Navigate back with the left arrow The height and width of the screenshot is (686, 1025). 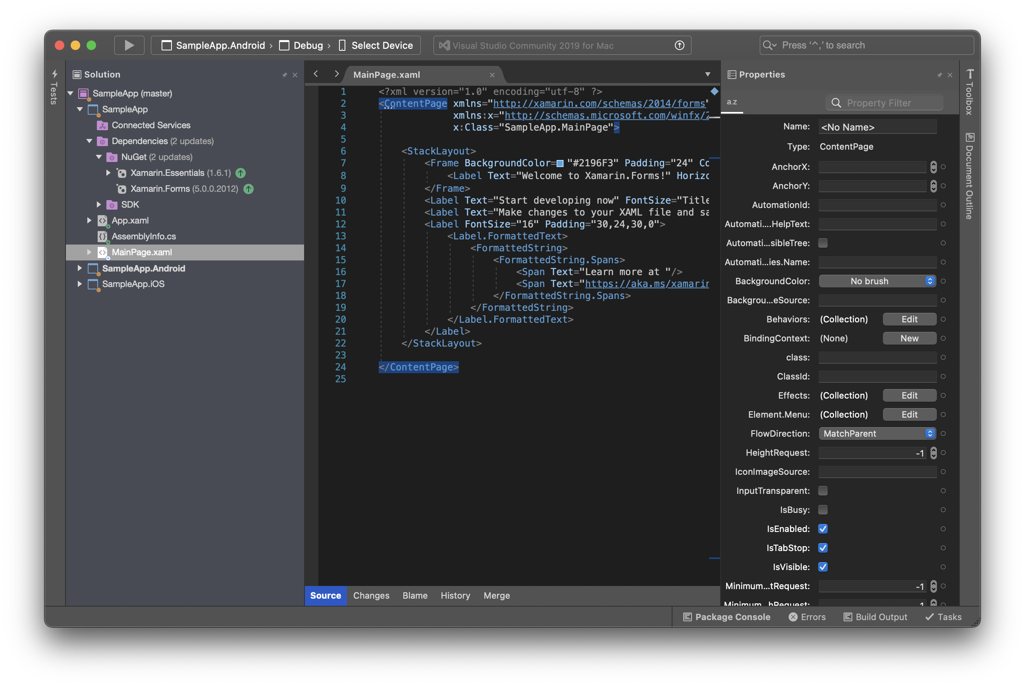click(x=316, y=74)
